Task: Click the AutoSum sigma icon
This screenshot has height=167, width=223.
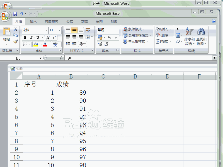Action: click(x=178, y=29)
